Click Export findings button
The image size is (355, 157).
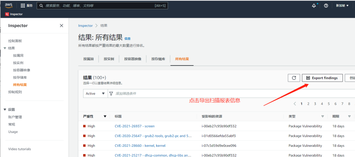click(322, 78)
